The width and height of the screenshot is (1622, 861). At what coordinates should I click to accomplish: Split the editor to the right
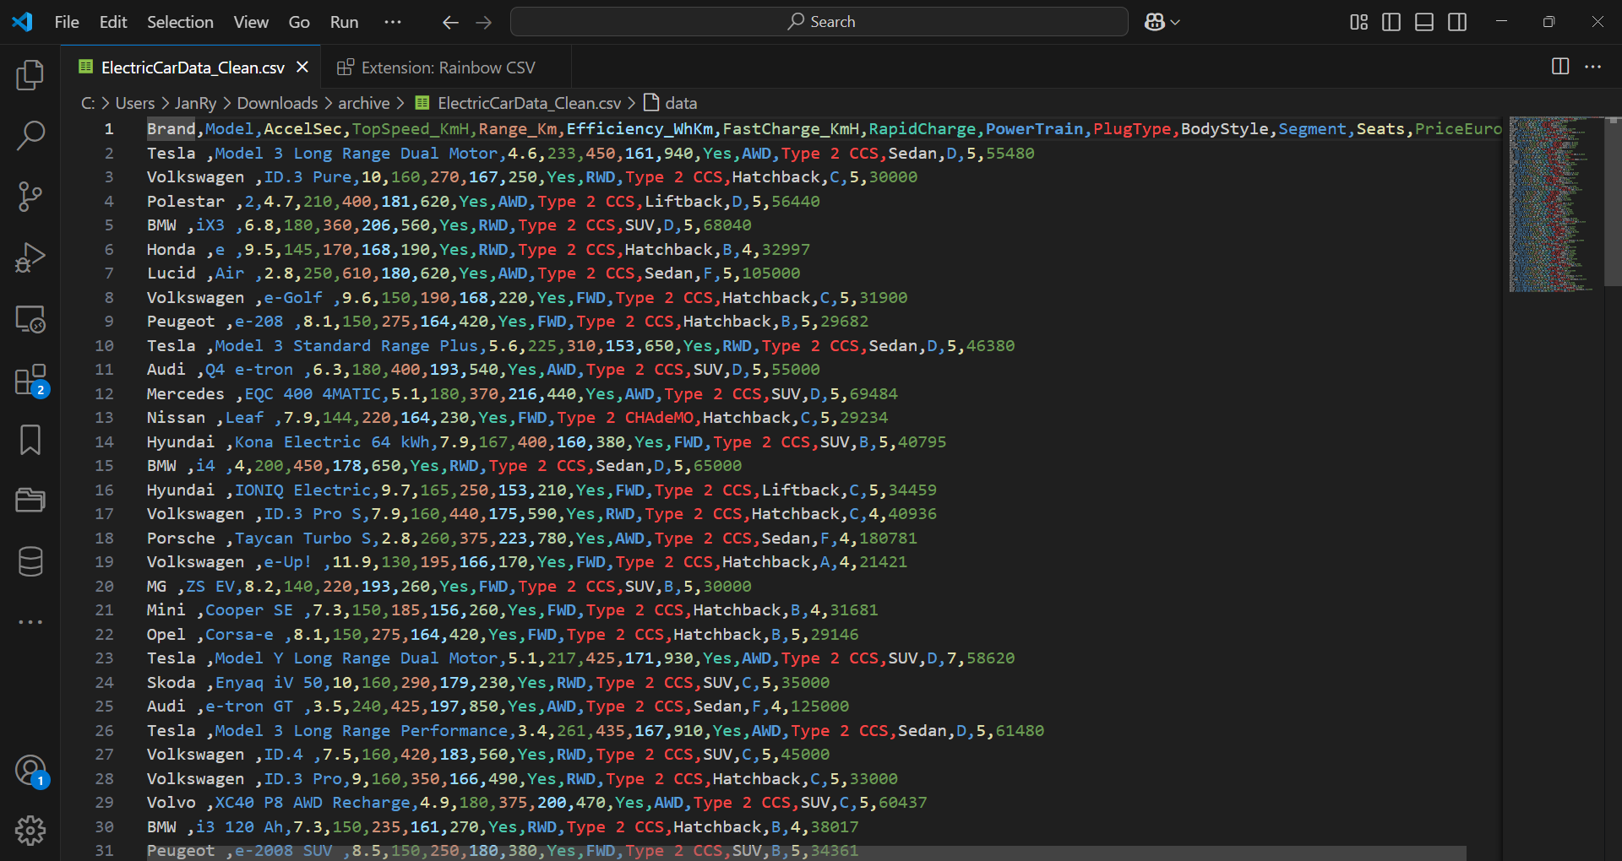[1560, 67]
